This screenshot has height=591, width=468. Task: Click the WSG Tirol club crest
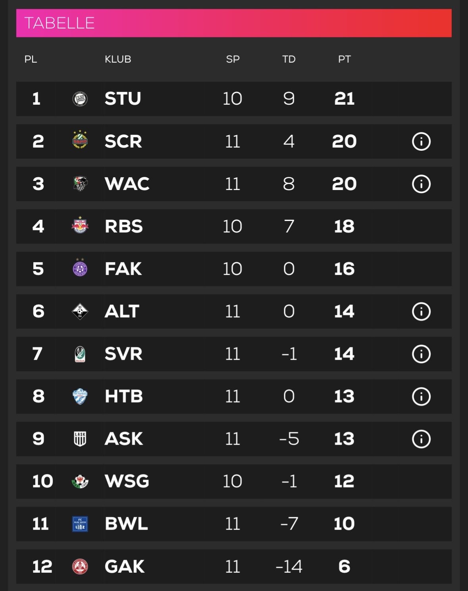[80, 481]
